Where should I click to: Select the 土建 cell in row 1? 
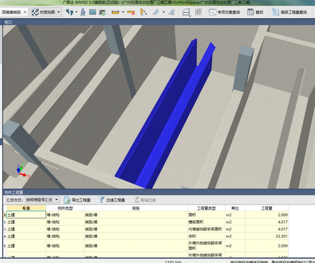(26, 215)
